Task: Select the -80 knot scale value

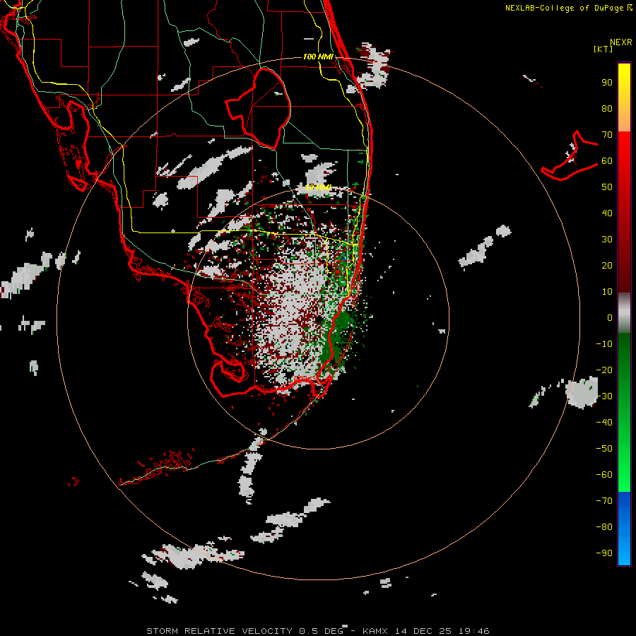Action: pos(604,527)
